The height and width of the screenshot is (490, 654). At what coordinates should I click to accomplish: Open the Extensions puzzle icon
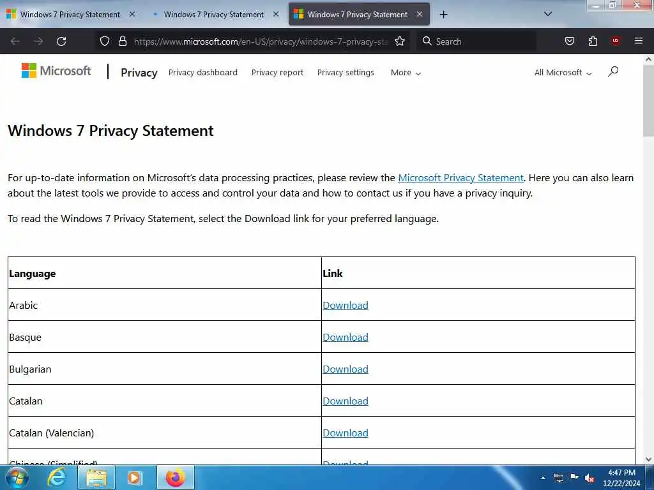point(593,41)
